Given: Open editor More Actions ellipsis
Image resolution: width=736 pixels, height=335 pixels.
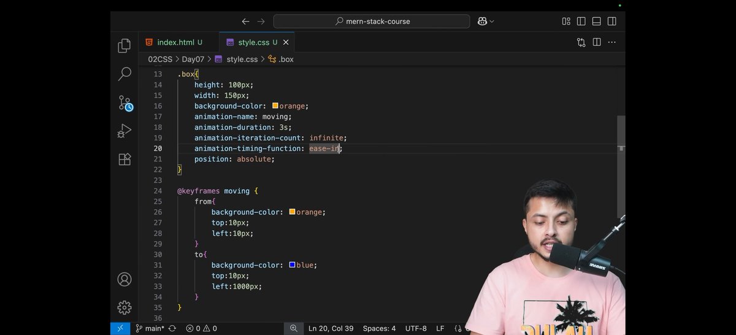Looking at the screenshot, I should click(611, 42).
